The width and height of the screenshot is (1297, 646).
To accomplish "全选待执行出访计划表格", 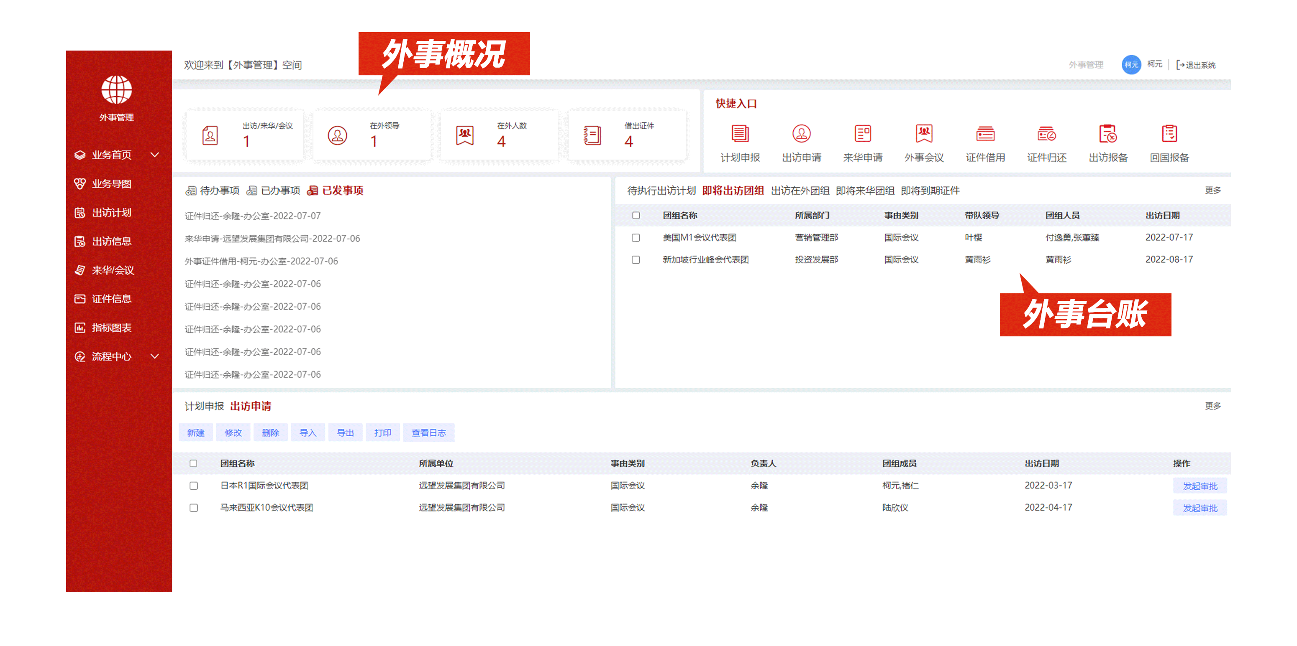I will point(636,215).
